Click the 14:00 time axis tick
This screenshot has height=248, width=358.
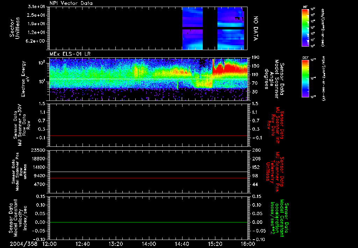[x=149, y=244]
